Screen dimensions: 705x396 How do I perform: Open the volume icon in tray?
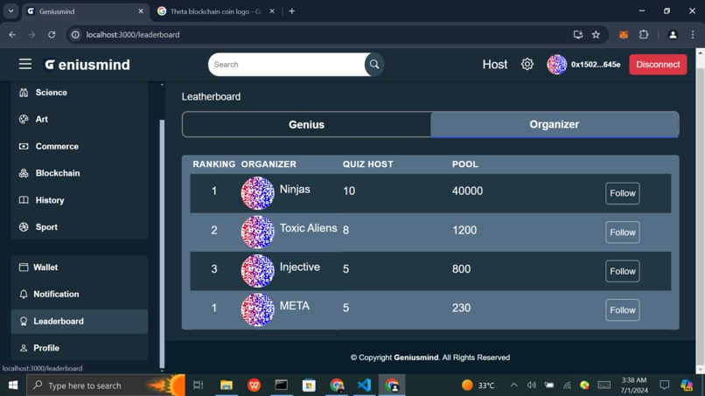[532, 386]
